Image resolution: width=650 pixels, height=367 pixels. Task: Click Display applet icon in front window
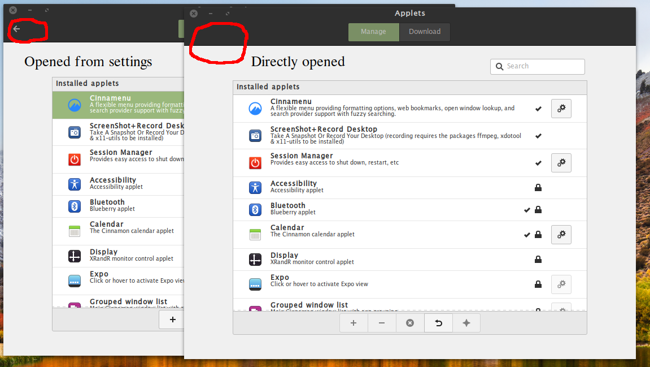tap(255, 260)
